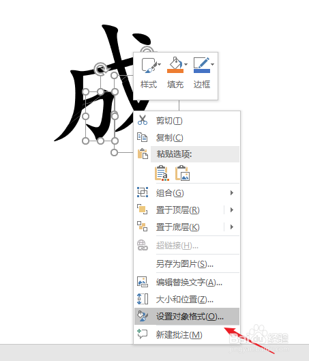
Task: Paste using destination theme option
Action: click(162, 173)
